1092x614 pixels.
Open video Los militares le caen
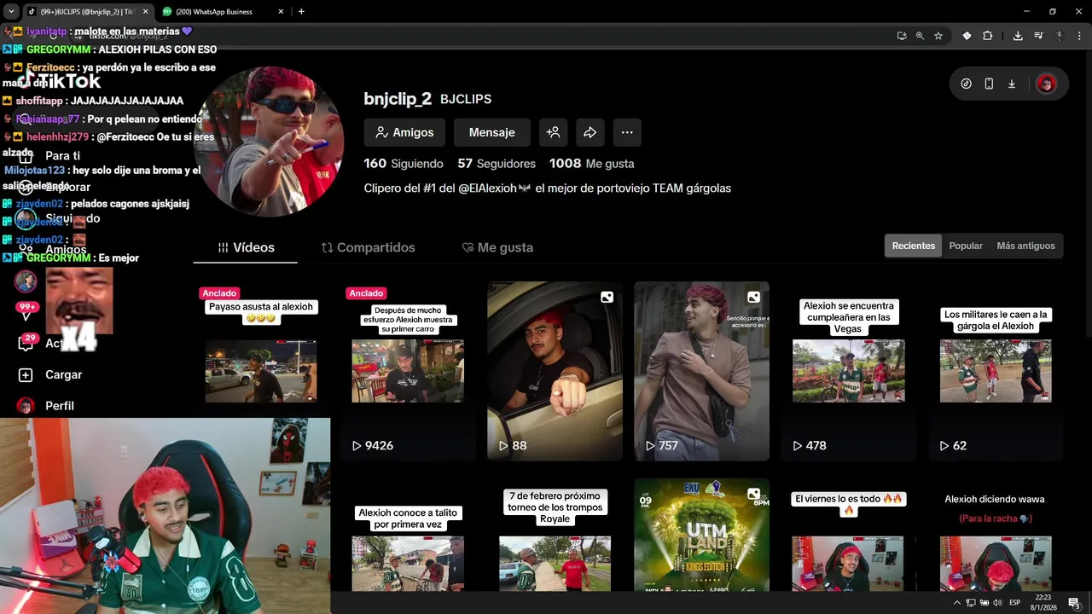(x=996, y=371)
